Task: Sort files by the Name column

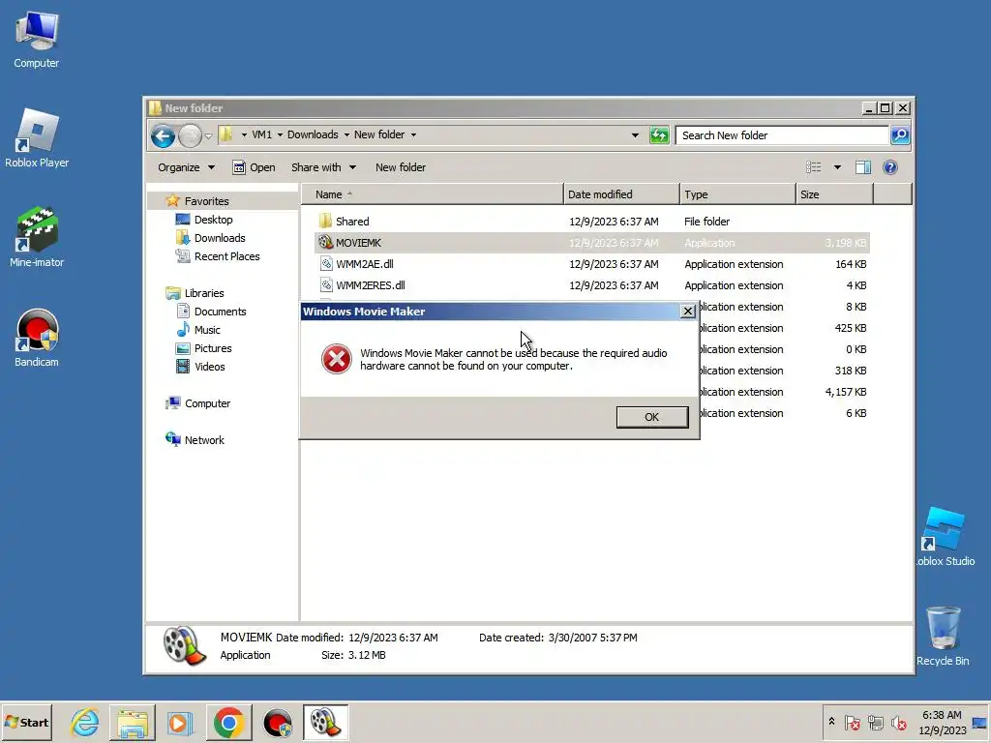Action: tap(432, 194)
